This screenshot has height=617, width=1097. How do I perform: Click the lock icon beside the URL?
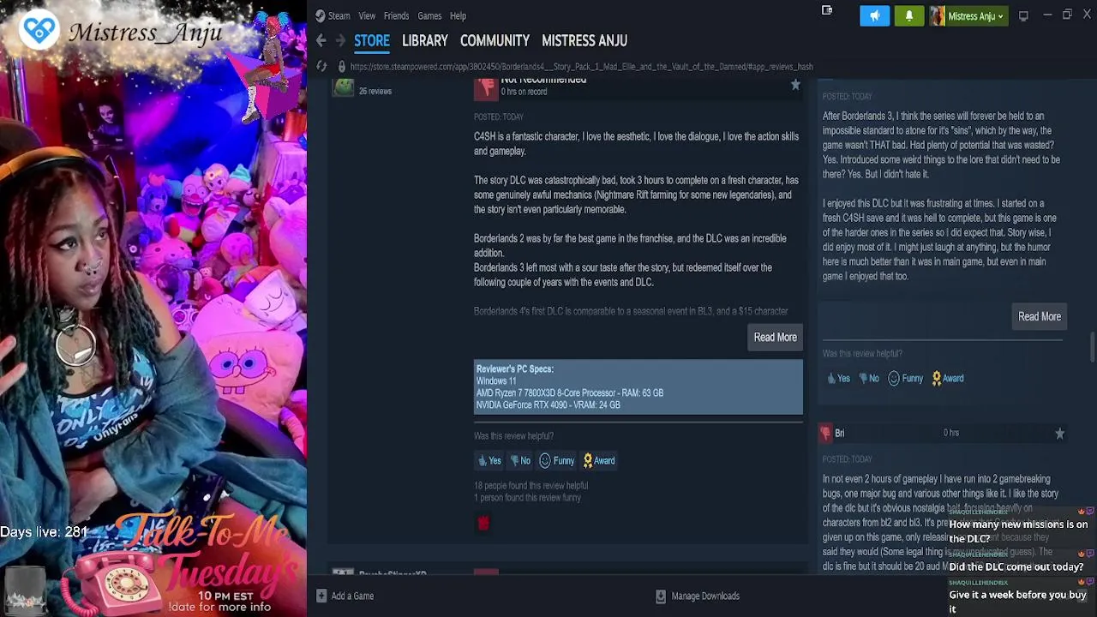[x=341, y=66]
